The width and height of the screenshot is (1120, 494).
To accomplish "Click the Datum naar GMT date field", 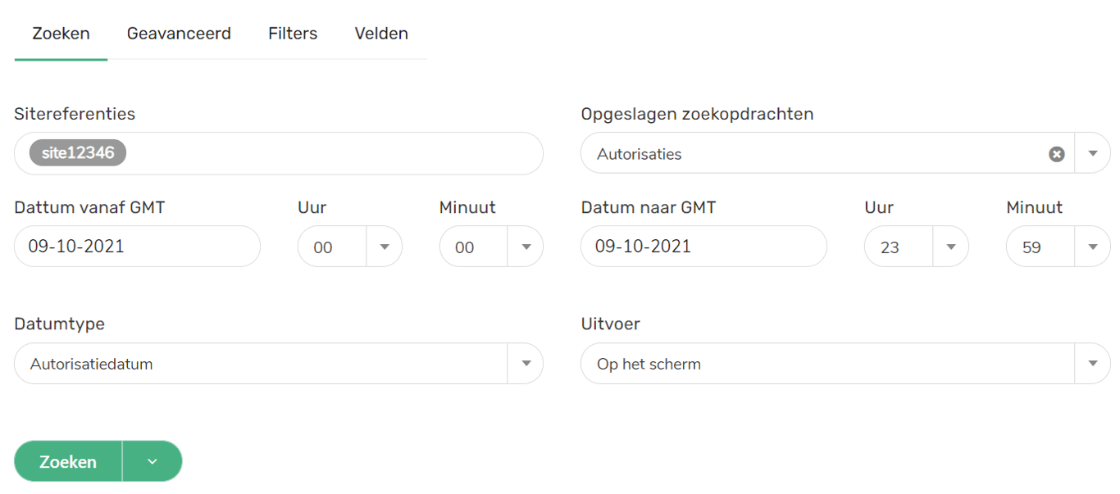I will [x=703, y=247].
